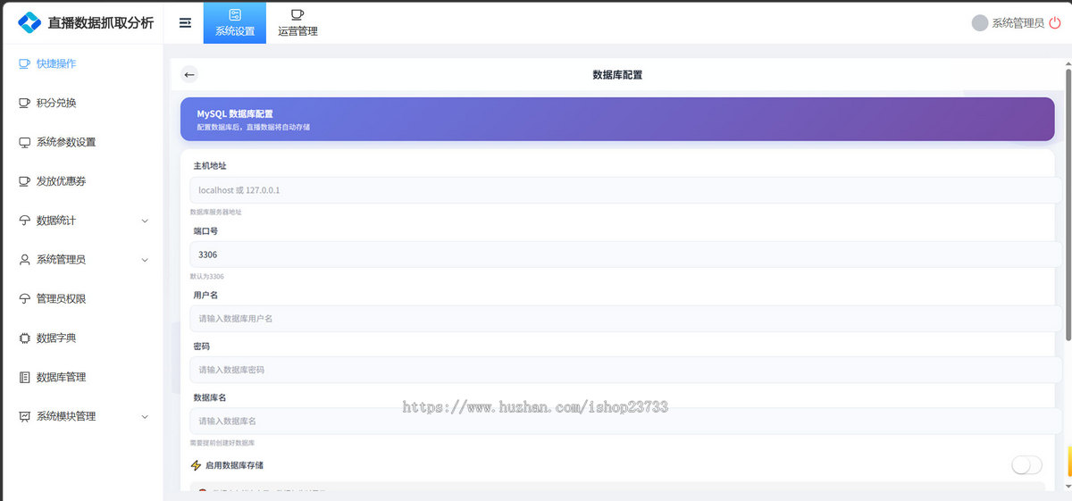
Task: Open 快捷操作 in the sidebar
Action: click(x=82, y=63)
